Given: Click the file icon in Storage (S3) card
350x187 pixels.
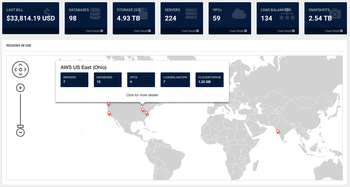Looking at the screenshot, I should point(143,13).
